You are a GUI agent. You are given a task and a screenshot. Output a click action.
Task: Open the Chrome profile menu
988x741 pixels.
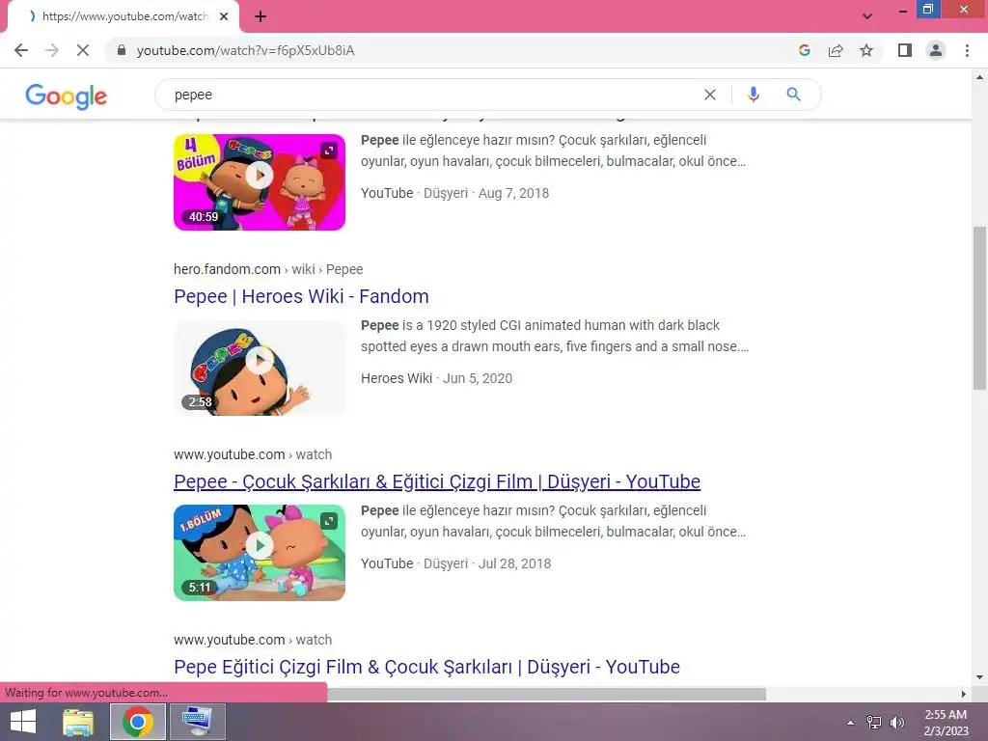(x=936, y=50)
